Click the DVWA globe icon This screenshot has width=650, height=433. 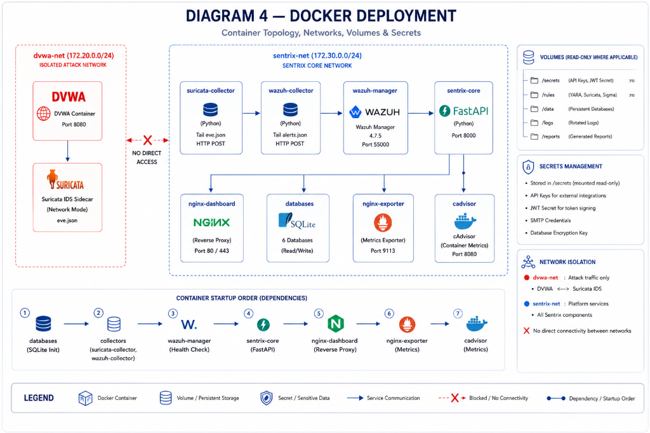pyautogui.click(x=44, y=113)
